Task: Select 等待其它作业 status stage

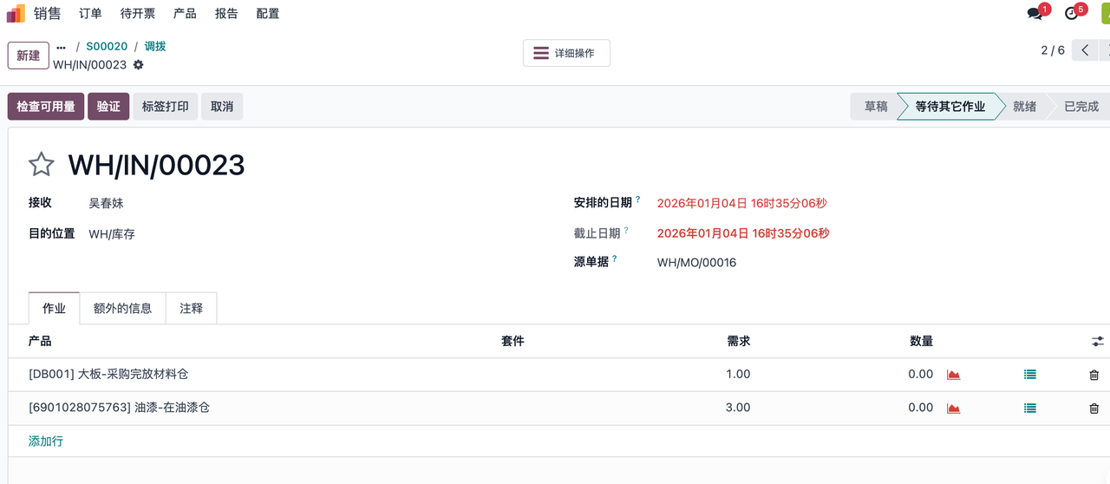Action: pos(950,107)
